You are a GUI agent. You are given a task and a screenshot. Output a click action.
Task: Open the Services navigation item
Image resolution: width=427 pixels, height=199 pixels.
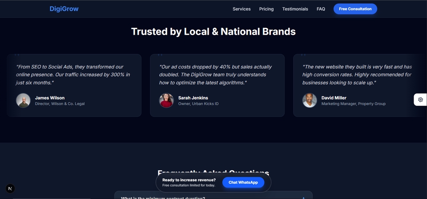pyautogui.click(x=242, y=9)
